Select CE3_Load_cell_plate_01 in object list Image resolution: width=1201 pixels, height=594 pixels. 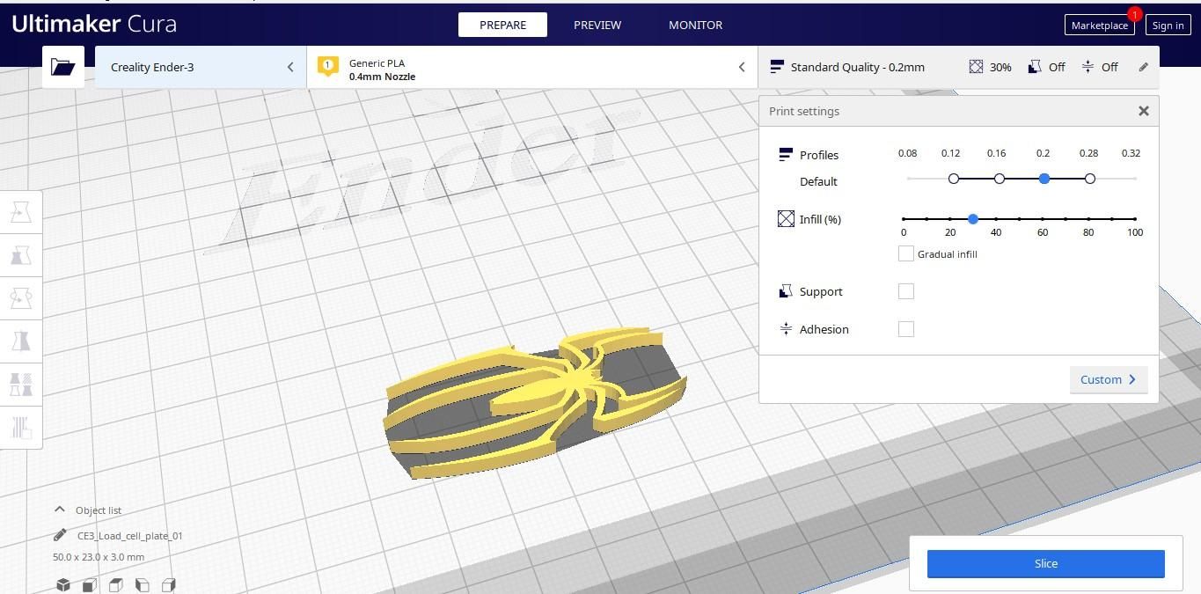tap(130, 535)
